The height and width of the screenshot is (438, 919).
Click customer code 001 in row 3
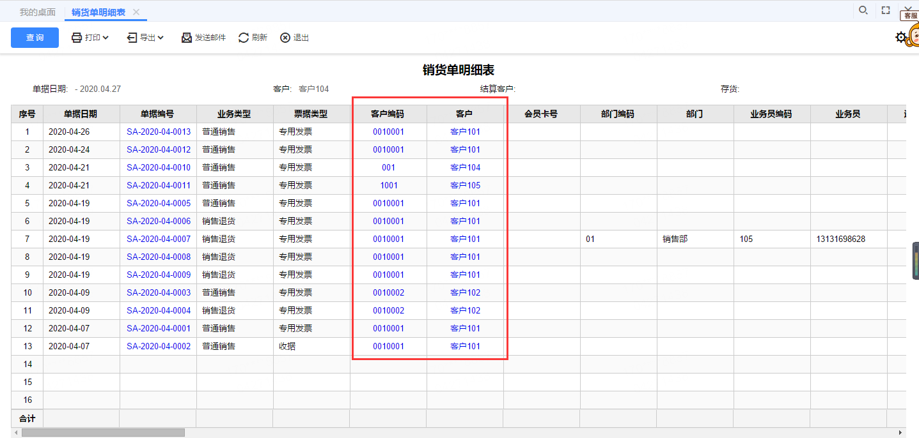tap(388, 168)
